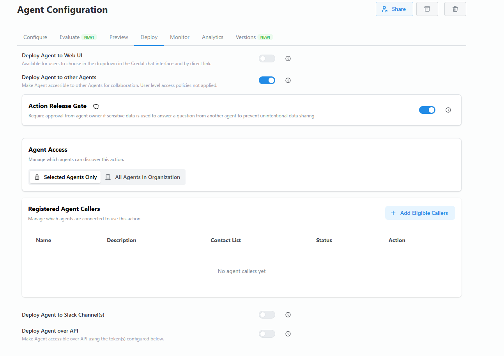This screenshot has width=504, height=356.
Task: Turn off the Action Release Gate
Action: (x=427, y=110)
